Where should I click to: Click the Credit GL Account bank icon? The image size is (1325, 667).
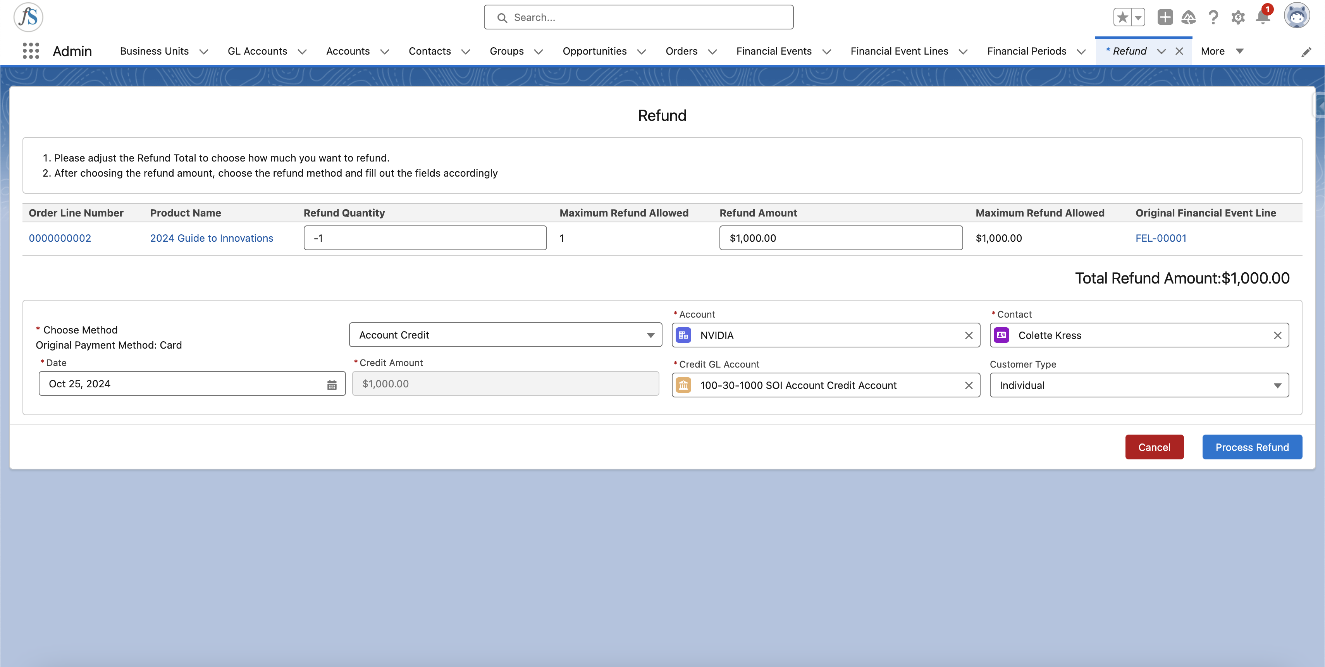pos(683,385)
